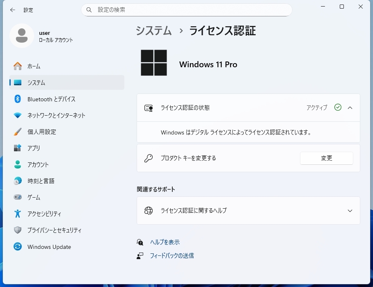Click the product key icon
The width and height of the screenshot is (373, 287).
click(x=149, y=158)
